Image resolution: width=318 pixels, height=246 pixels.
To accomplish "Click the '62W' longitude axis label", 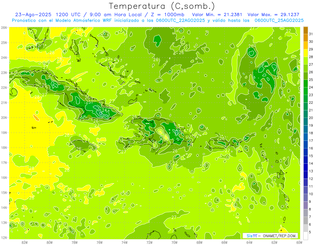I will click(274, 242).
